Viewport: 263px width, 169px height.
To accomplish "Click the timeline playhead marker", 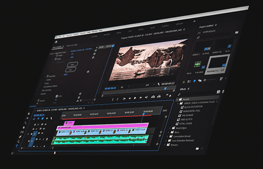I will (143, 114).
